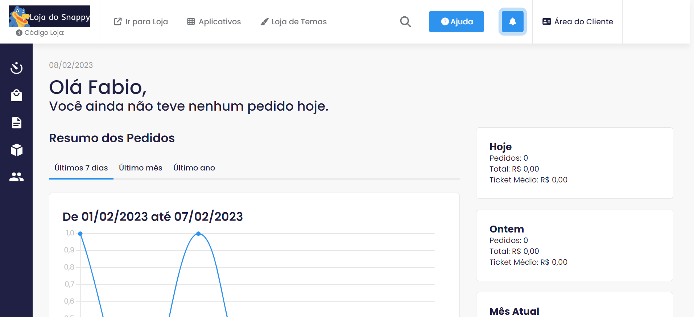Click the date 08/02/2023
Screen dimensions: 694x317
(x=71, y=65)
